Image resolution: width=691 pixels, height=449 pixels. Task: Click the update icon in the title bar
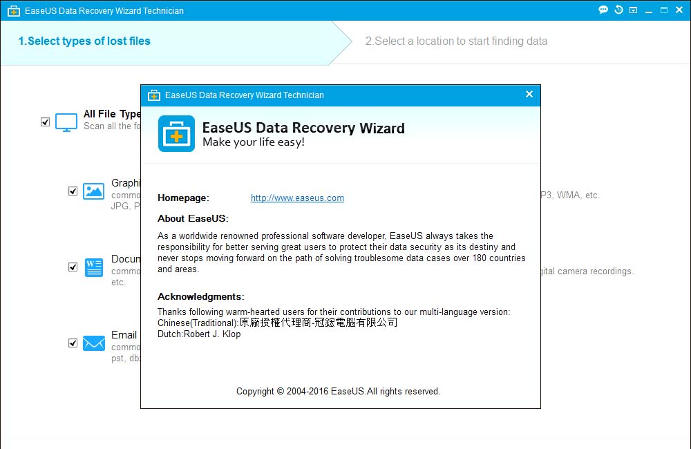pos(632,10)
